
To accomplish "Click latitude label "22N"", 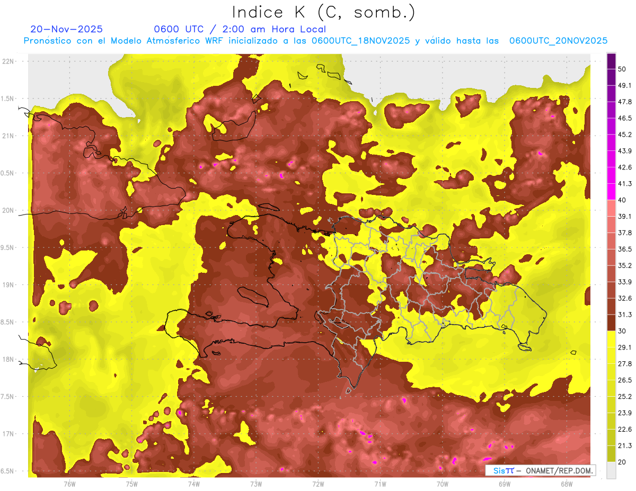I will (8, 61).
